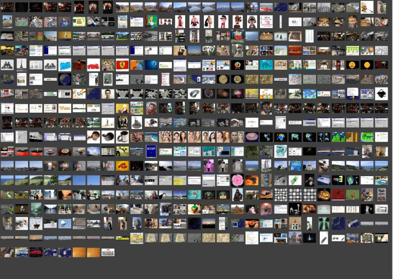Open the final thumbnail in the last row
393x279 pixels.
pos(108,252)
